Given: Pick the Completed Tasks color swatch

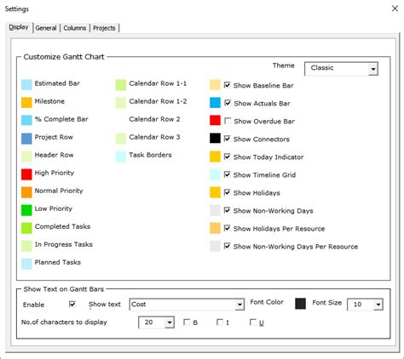Looking at the screenshot, I should coord(26,228).
